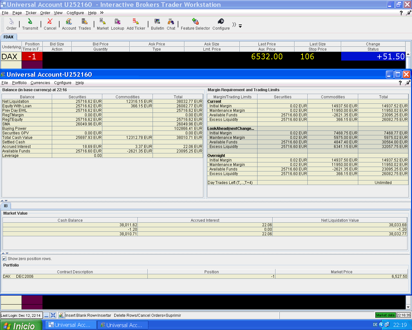Click the green Market data status indicator
Image resolution: width=412 pixels, height=330 pixels.
(385, 315)
